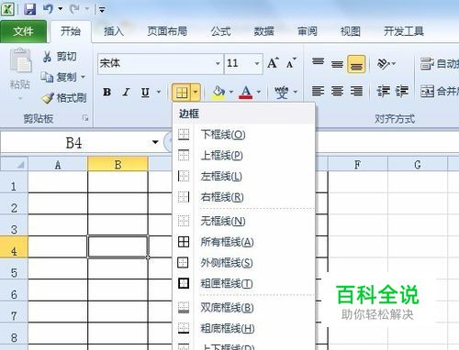This screenshot has width=459, height=350.
Task: Choose 右框线(R) right border
Action: click(x=244, y=197)
